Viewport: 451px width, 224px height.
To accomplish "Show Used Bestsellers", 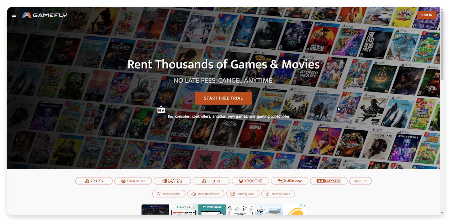I will pyautogui.click(x=206, y=194).
